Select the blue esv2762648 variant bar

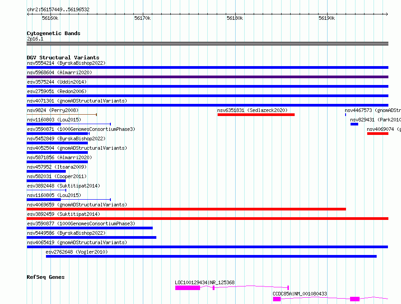[211, 256]
